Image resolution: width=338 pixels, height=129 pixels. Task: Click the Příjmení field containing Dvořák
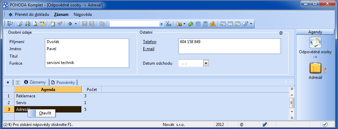87,42
